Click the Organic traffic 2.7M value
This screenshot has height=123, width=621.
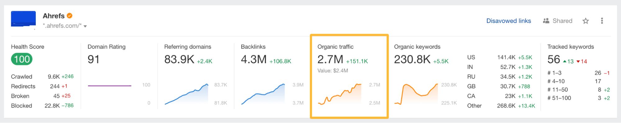tap(330, 59)
